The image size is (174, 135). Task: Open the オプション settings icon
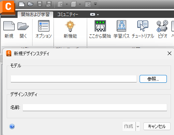coord(43,29)
